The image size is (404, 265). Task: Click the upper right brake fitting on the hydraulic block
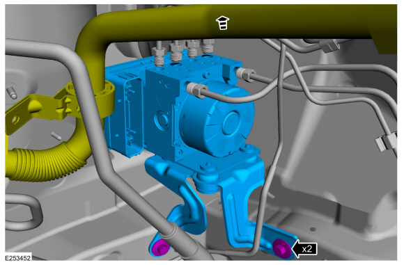245,74
